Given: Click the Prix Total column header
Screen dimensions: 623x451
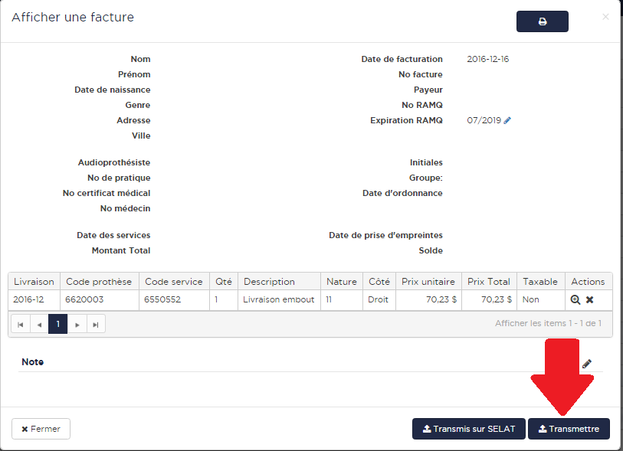Looking at the screenshot, I should 488,282.
